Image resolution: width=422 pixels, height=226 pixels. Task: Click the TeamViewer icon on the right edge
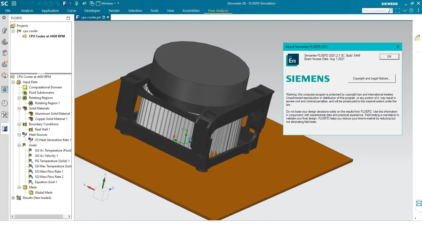tap(419, 203)
